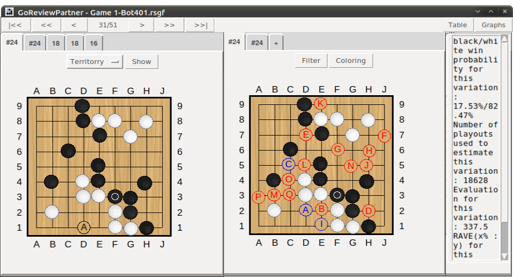513x277 pixels.
Task: Open the Territorry dropdown menu
Action: [x=95, y=61]
